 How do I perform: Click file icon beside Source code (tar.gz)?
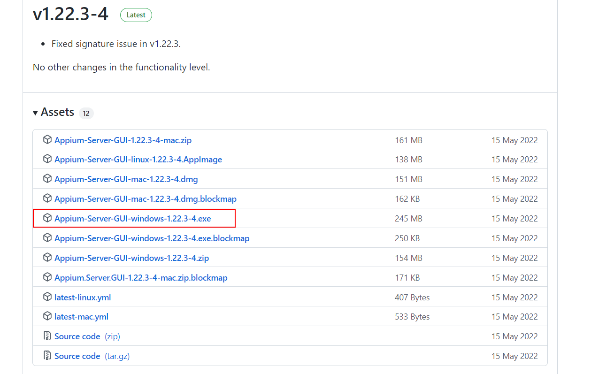tap(47, 356)
